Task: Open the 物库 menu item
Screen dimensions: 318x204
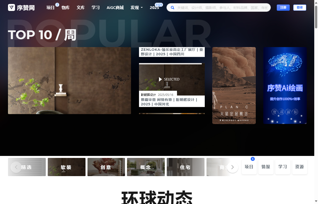Action: point(65,7)
